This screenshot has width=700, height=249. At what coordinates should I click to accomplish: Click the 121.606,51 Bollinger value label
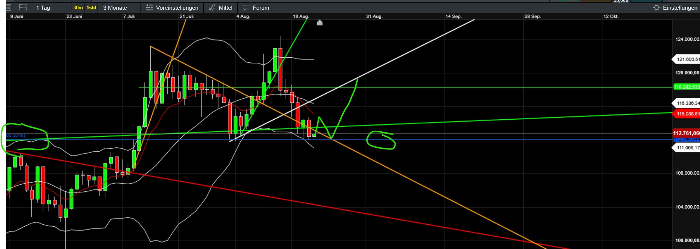click(686, 59)
